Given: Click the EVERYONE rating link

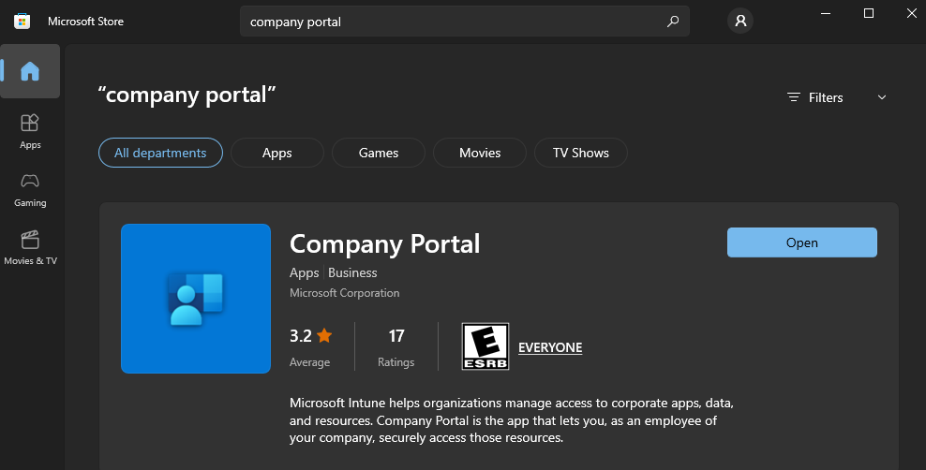Looking at the screenshot, I should (550, 347).
